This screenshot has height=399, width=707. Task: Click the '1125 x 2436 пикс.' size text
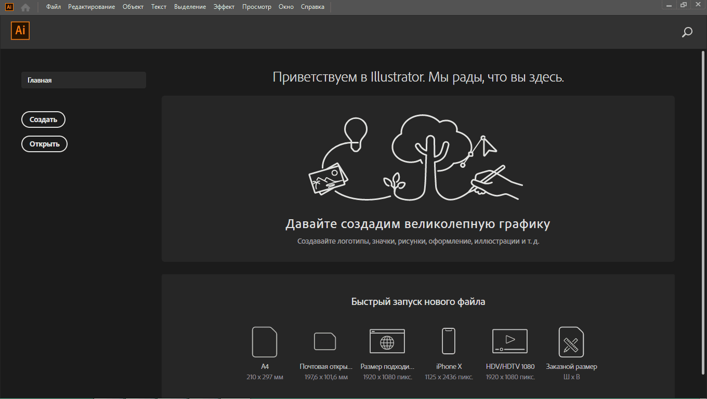coord(449,377)
